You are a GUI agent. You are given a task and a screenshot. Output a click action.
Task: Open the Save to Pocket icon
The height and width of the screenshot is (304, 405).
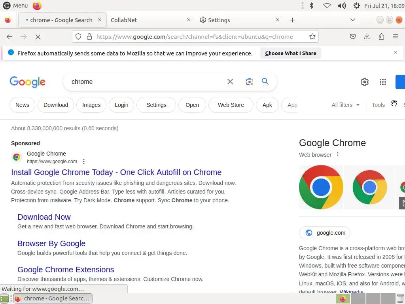[x=352, y=36]
